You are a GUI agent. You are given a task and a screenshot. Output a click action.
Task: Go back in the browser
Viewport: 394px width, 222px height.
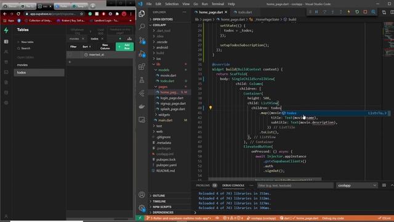point(5,14)
